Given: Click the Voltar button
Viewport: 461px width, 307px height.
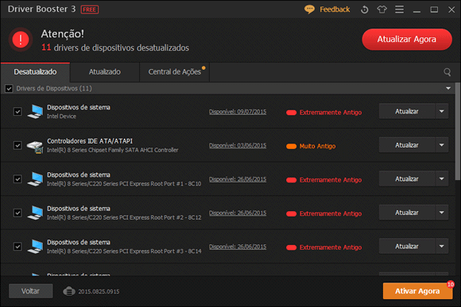Looking at the screenshot, I should pos(30,291).
